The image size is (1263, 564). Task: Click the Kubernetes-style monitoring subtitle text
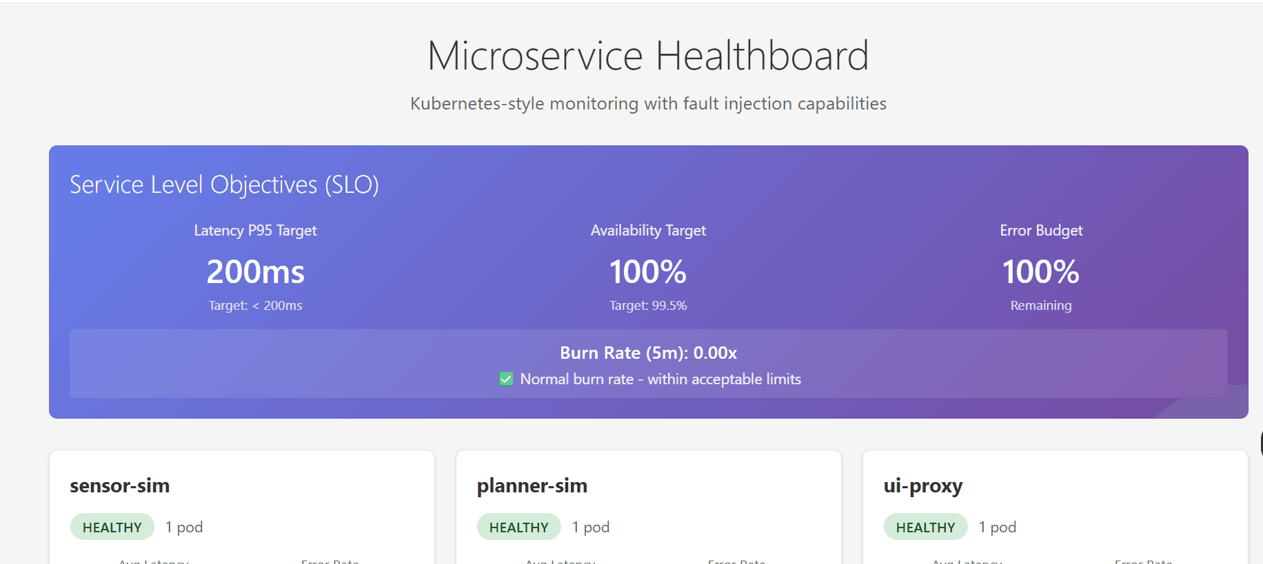(648, 103)
